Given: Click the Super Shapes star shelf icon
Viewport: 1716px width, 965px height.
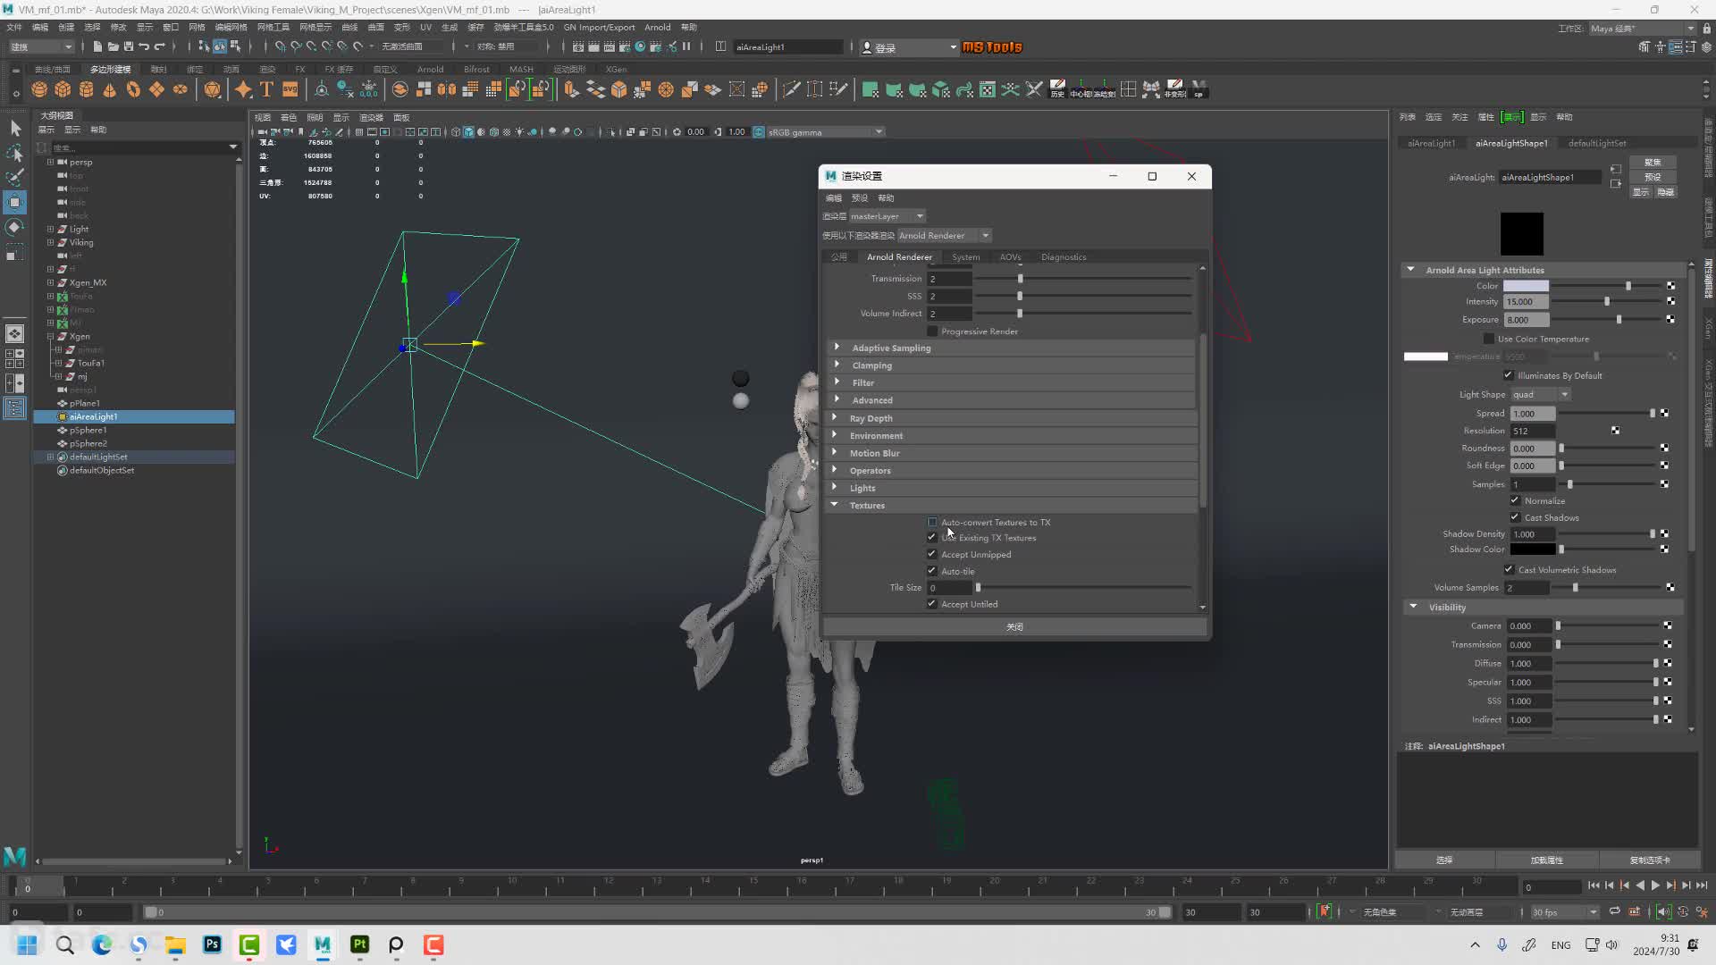Looking at the screenshot, I should click(243, 89).
